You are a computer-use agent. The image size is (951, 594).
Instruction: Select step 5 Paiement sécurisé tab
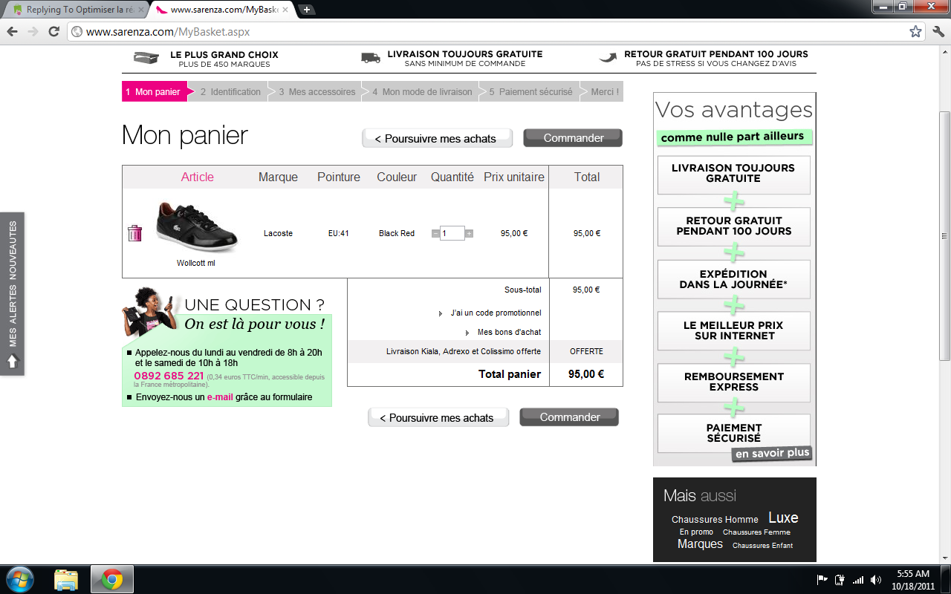pyautogui.click(x=530, y=92)
